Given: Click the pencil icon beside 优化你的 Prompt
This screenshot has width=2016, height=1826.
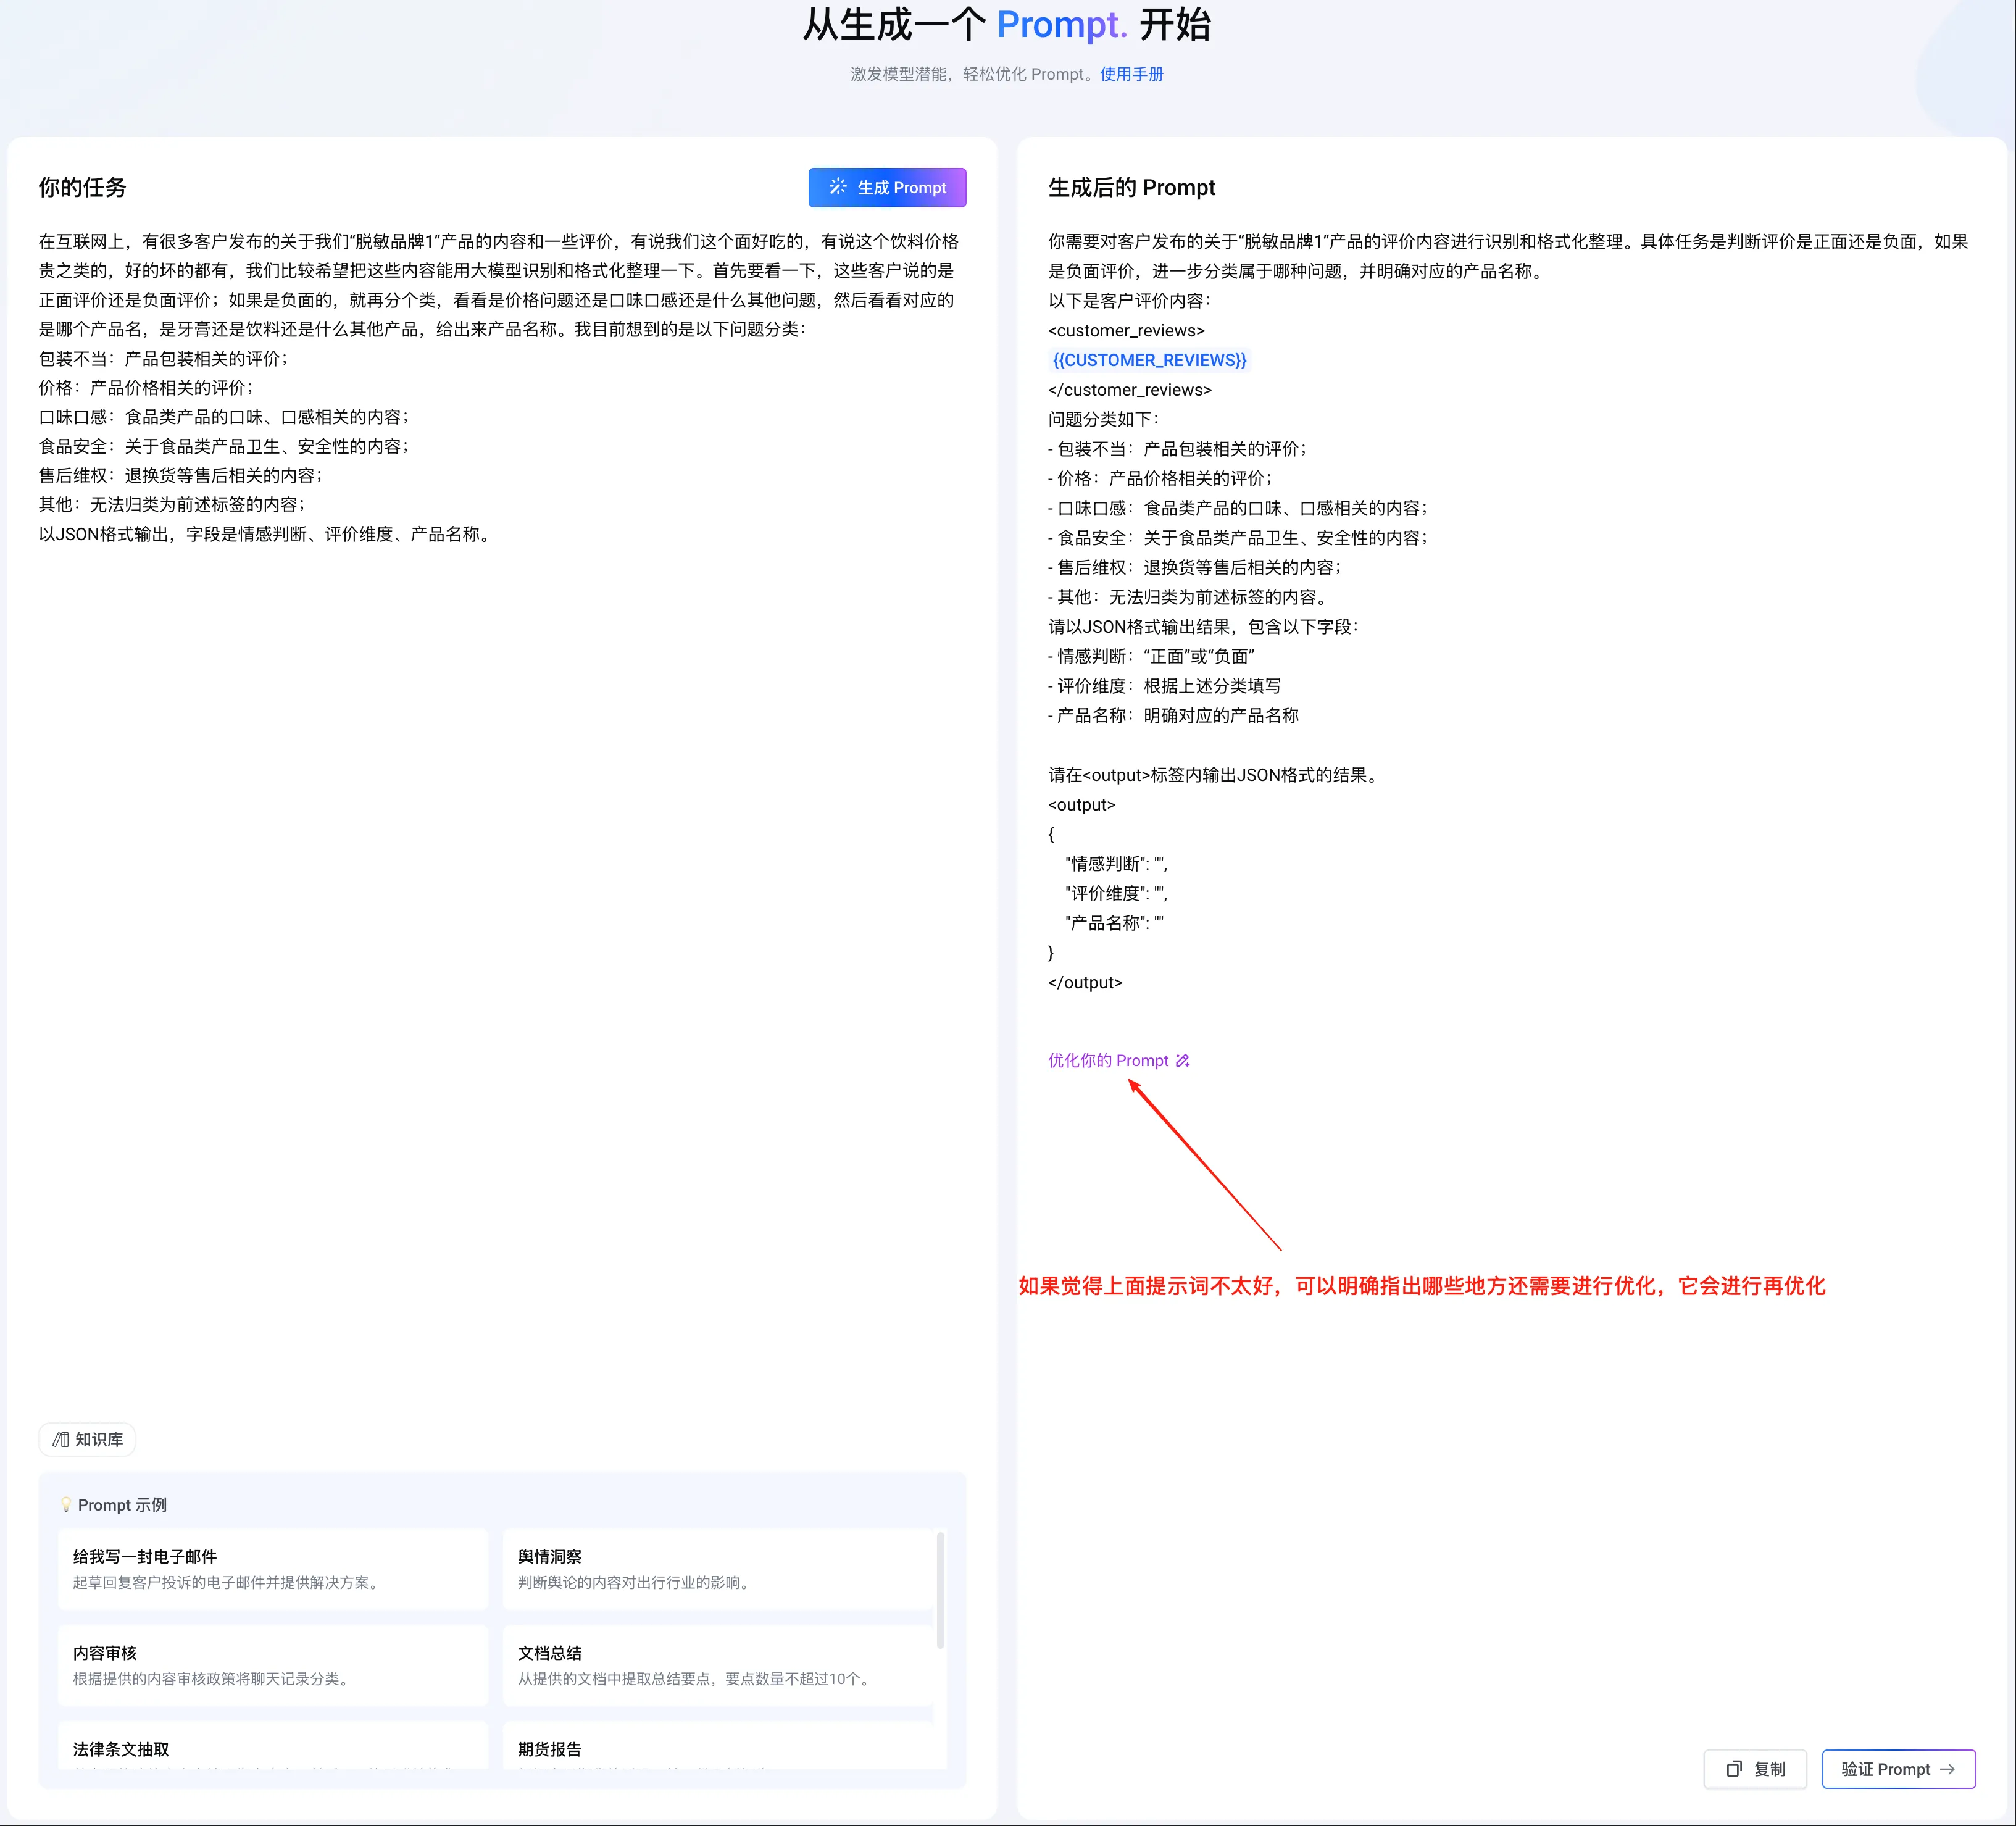Looking at the screenshot, I should tap(1183, 1060).
